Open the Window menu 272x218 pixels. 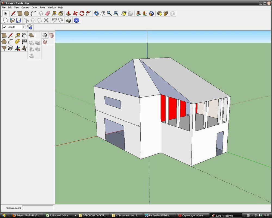click(51, 7)
